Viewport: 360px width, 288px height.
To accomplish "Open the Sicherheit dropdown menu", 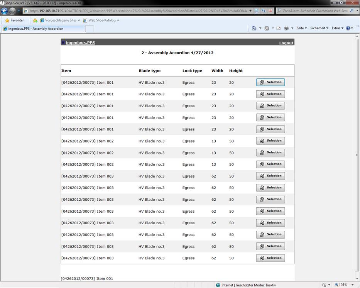I will (319, 28).
